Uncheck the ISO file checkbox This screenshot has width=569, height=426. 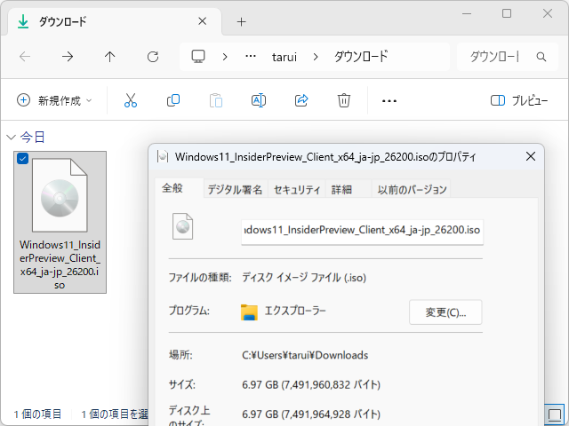click(22, 158)
